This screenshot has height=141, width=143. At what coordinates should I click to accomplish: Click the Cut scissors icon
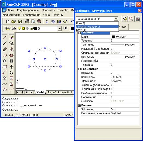pos(47,22)
